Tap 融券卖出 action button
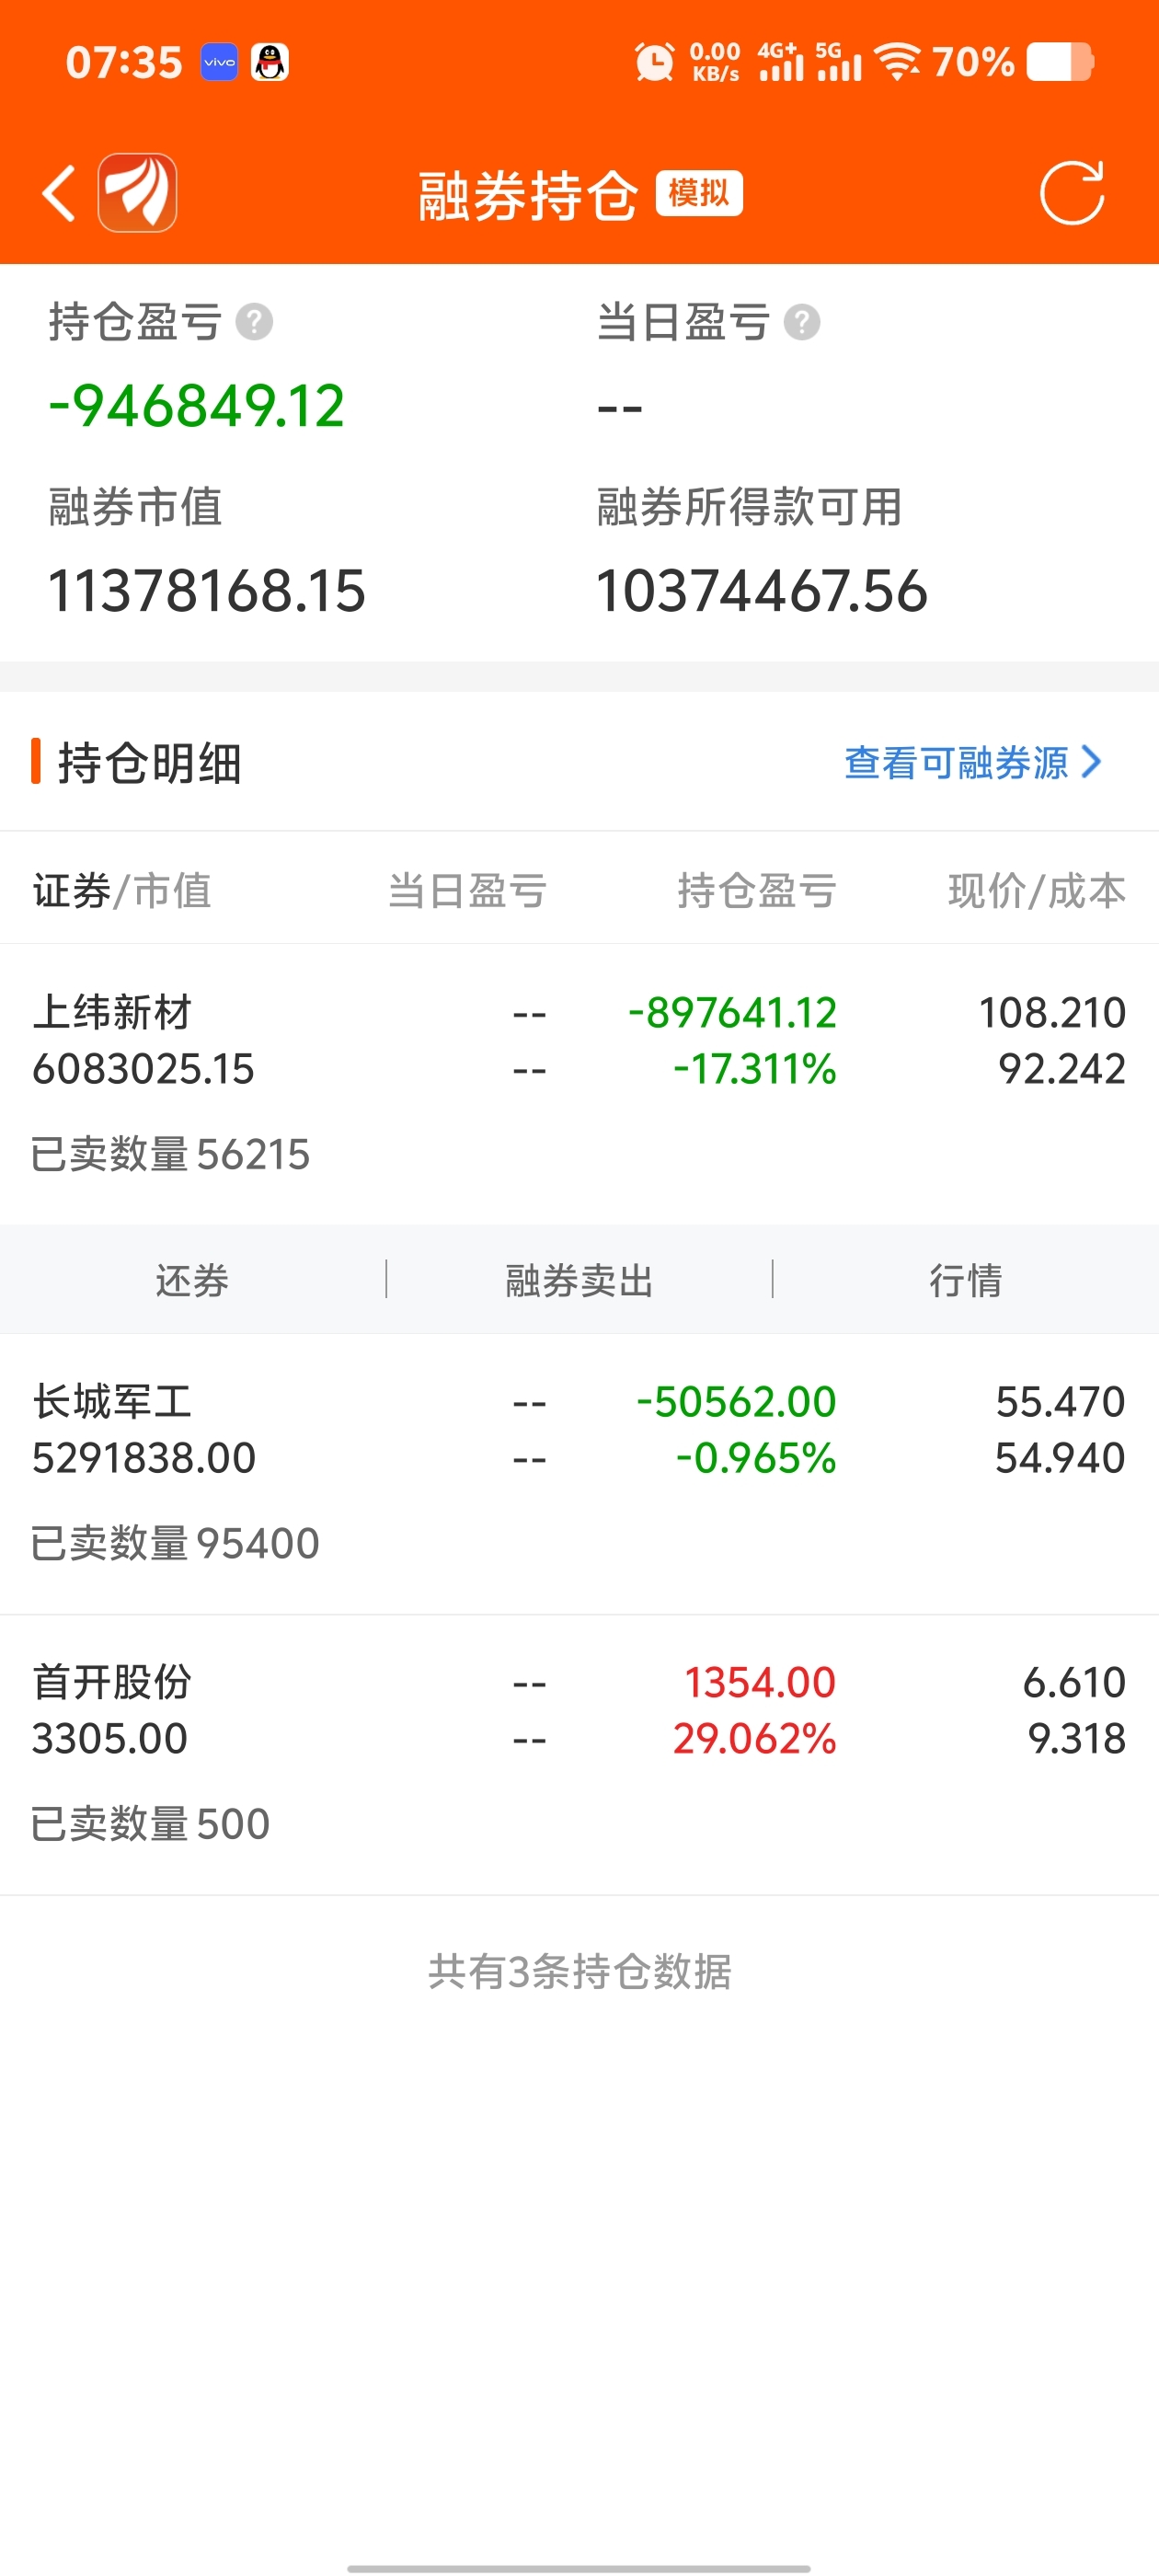Viewport: 1159px width, 2576px height. click(579, 1280)
